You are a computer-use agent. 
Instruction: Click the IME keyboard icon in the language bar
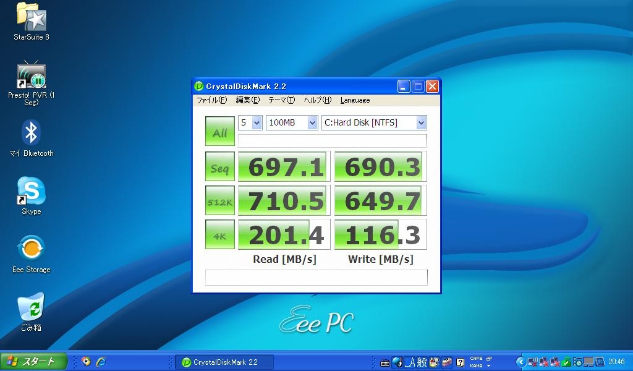(384, 362)
